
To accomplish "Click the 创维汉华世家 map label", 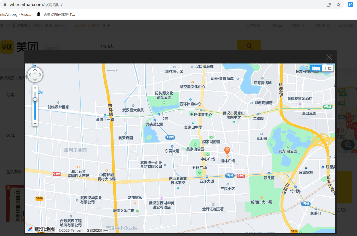I will 58,107.
